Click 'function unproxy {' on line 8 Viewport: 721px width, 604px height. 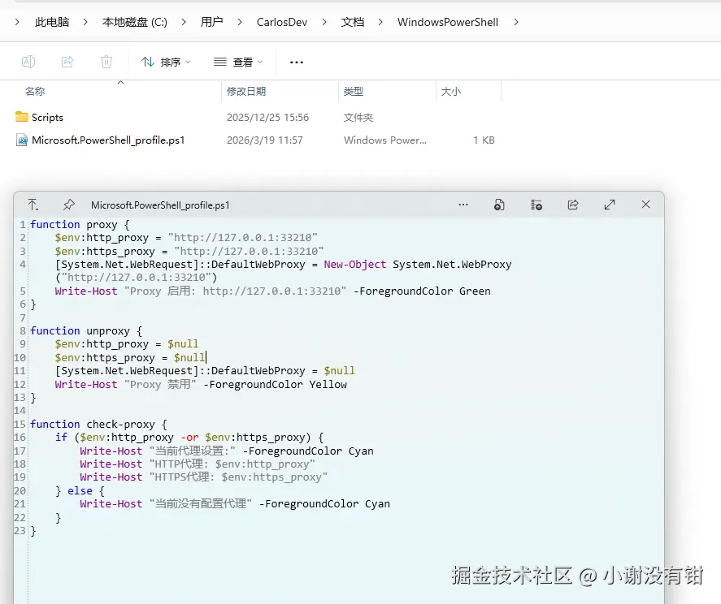(86, 331)
